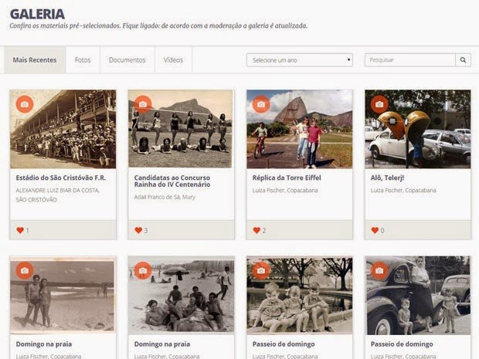Open Réplica da Torre Eiffel title link

point(287,178)
